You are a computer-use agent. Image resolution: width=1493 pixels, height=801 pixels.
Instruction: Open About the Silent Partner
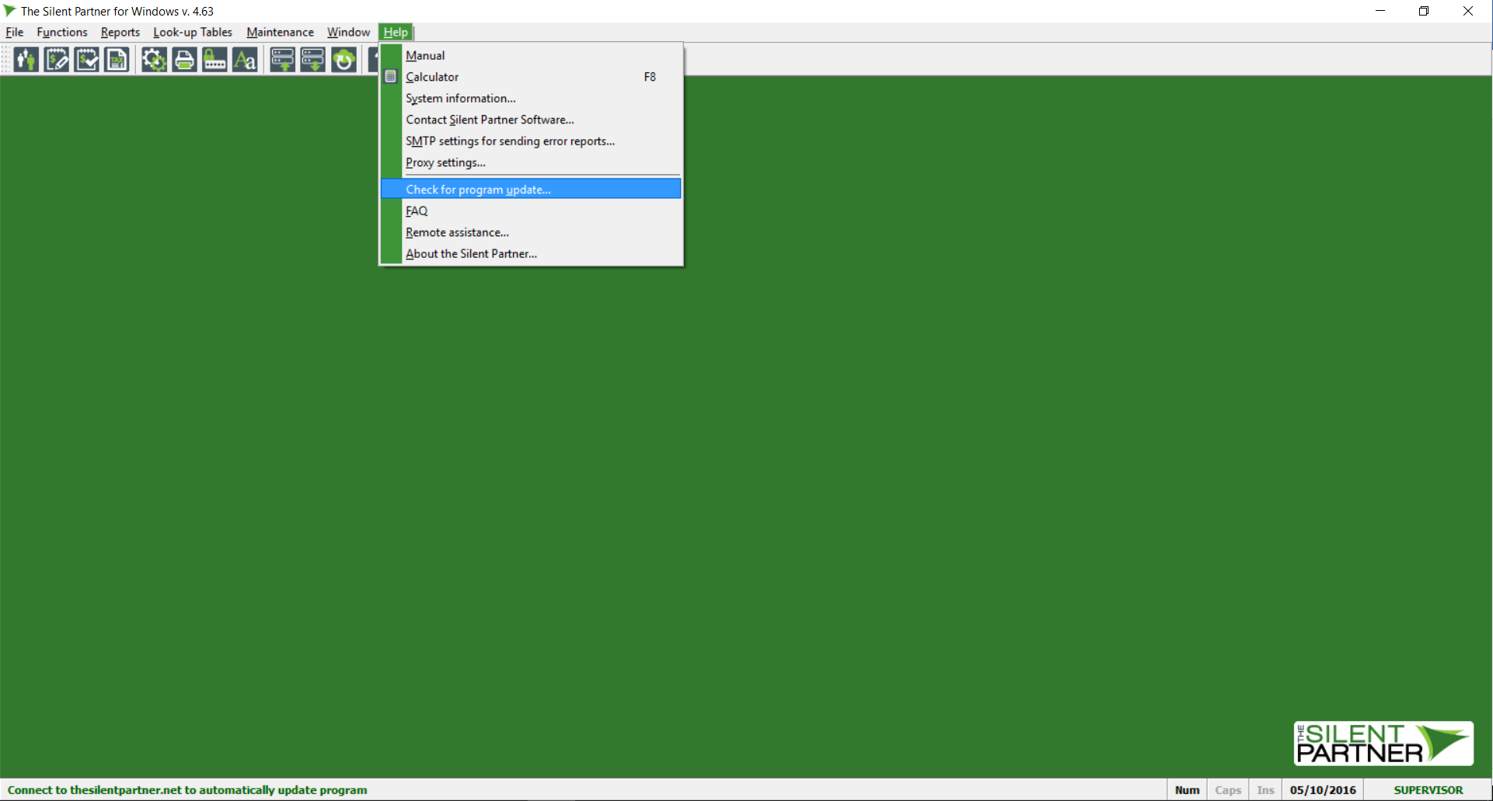pyautogui.click(x=531, y=253)
